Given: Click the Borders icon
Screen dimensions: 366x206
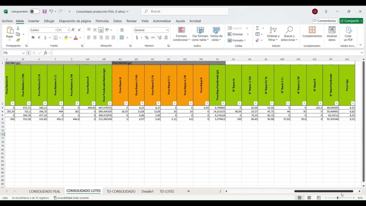Looking at the screenshot, I should 56,38.
